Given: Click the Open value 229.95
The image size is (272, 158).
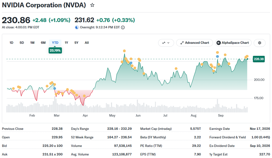Looking at the screenshot, I should click(x=57, y=137).
